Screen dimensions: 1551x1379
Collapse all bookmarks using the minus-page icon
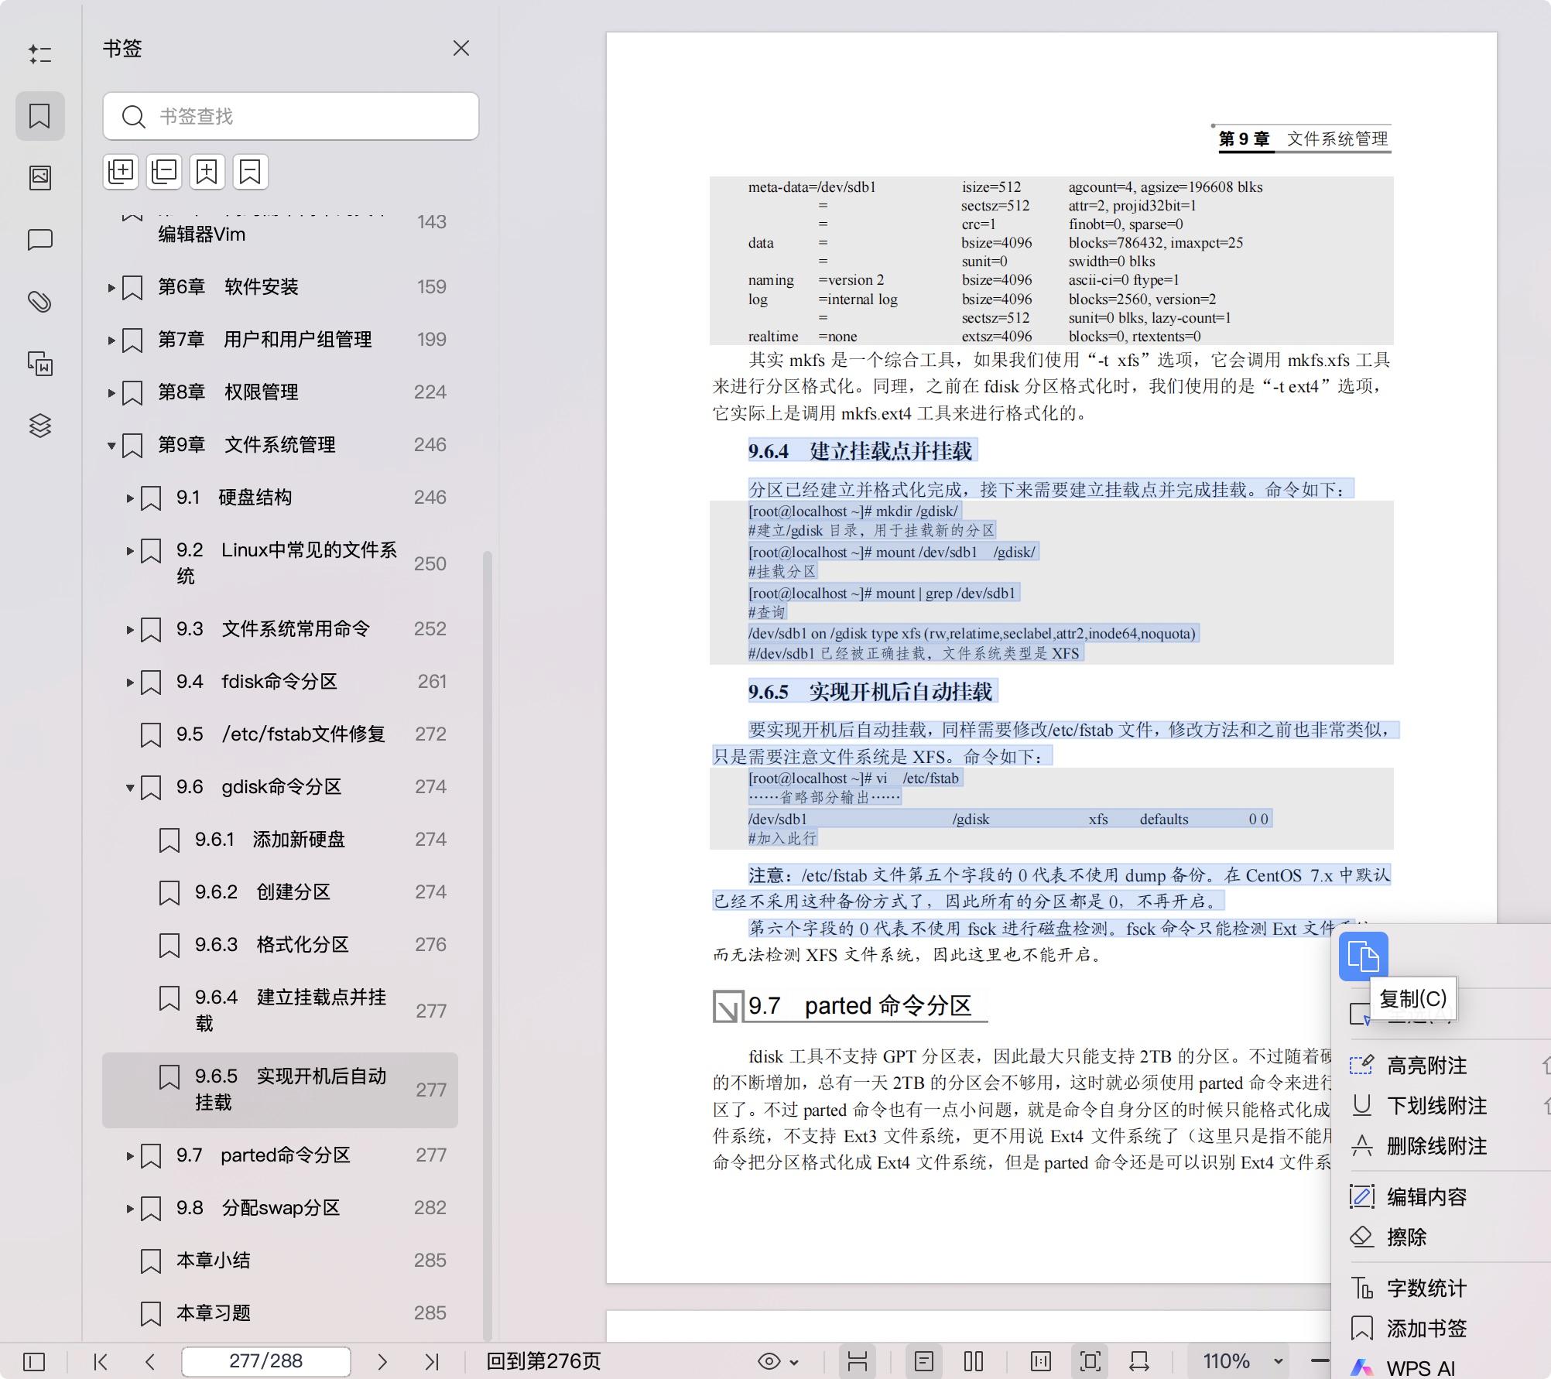(163, 171)
